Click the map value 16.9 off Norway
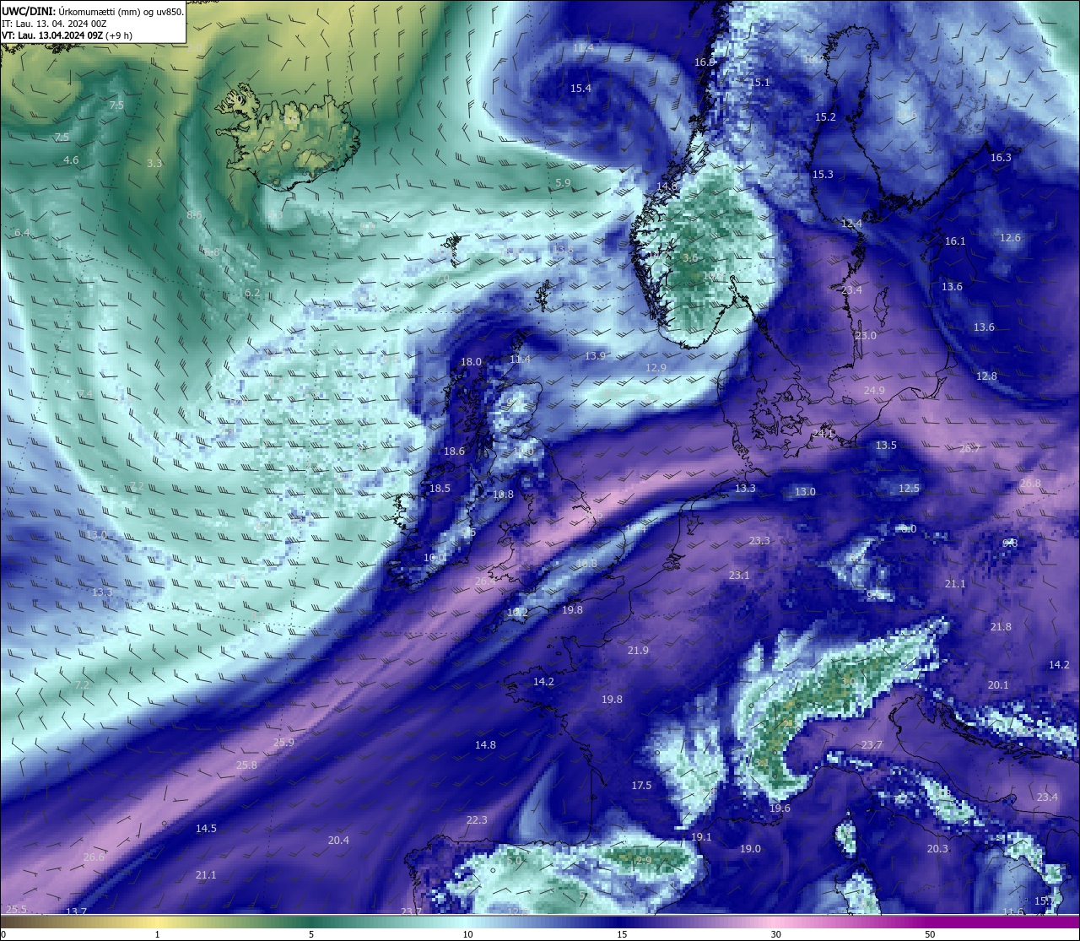Viewport: 1080px width, 941px height. pos(705,62)
